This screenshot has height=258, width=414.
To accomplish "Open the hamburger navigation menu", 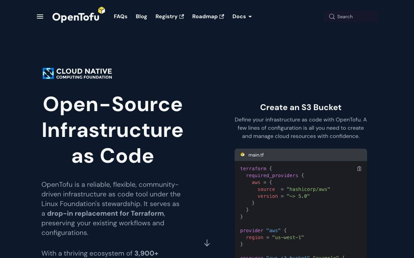I will click(40, 17).
